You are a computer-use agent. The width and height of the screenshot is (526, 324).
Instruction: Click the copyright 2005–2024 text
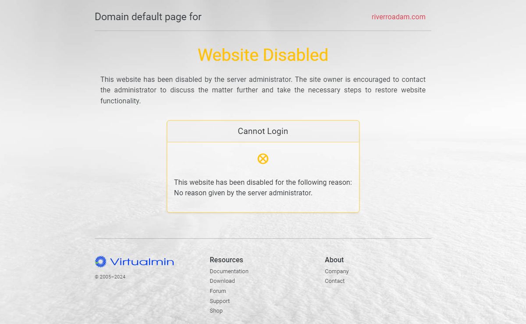(110, 277)
